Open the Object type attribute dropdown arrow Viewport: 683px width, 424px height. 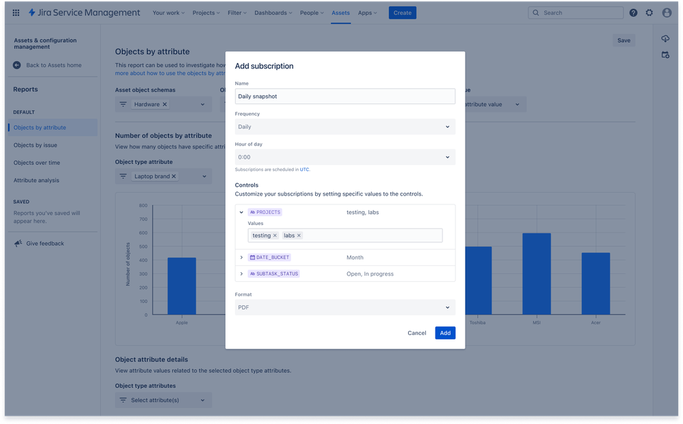[x=204, y=176]
